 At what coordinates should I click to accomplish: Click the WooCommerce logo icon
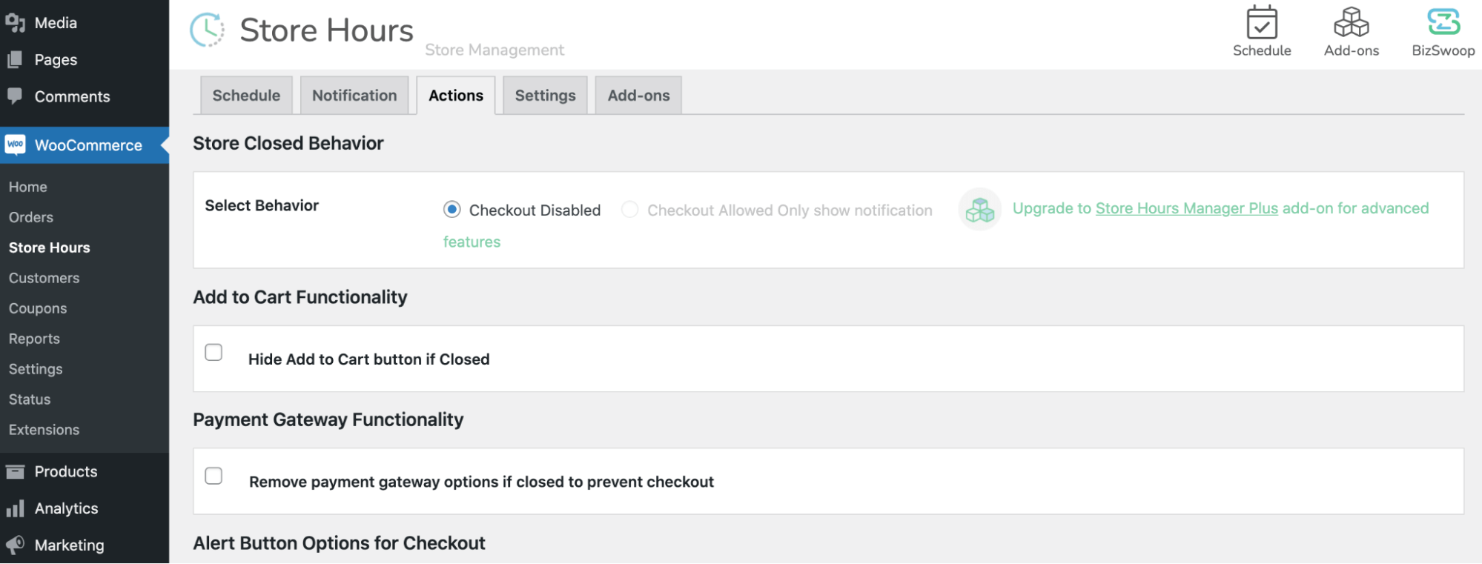[x=16, y=145]
